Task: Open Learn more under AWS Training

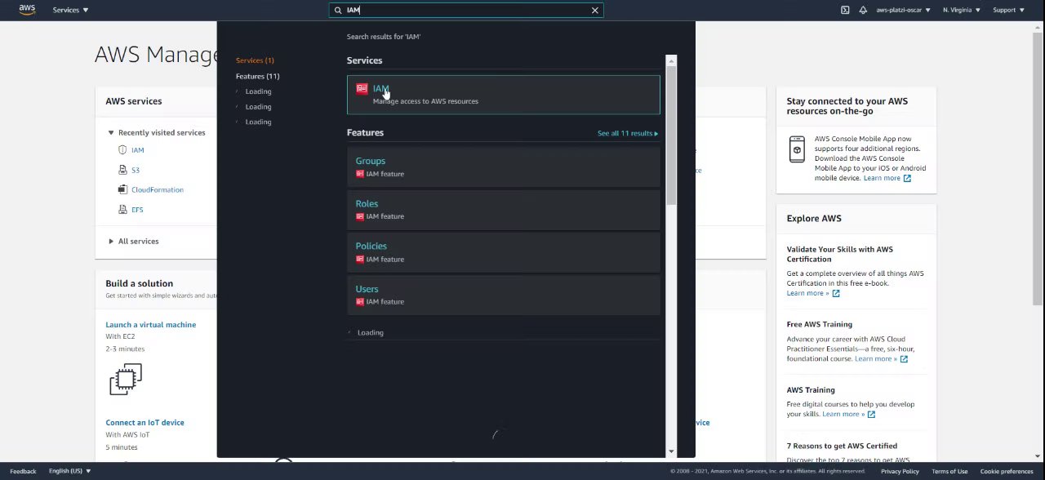Action: point(848,414)
